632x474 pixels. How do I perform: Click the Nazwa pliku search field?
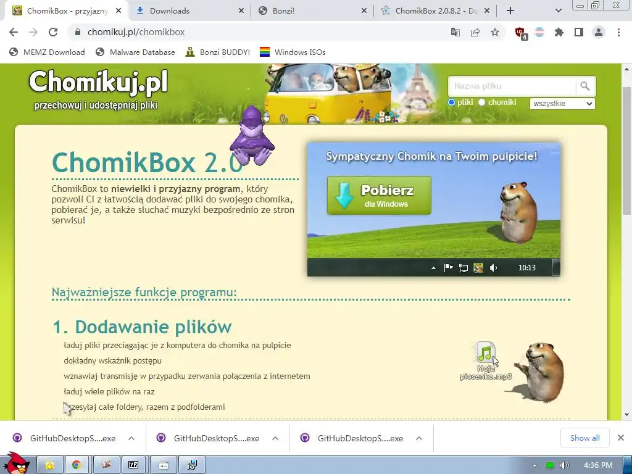click(512, 86)
